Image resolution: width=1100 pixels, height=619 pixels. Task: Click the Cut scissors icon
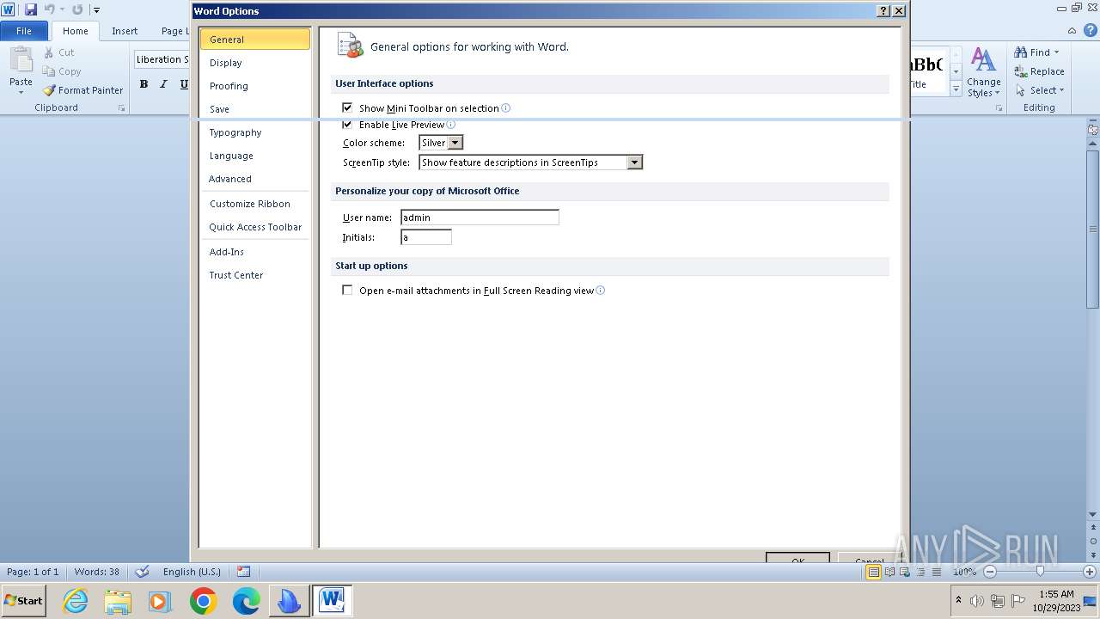pyautogui.click(x=49, y=52)
